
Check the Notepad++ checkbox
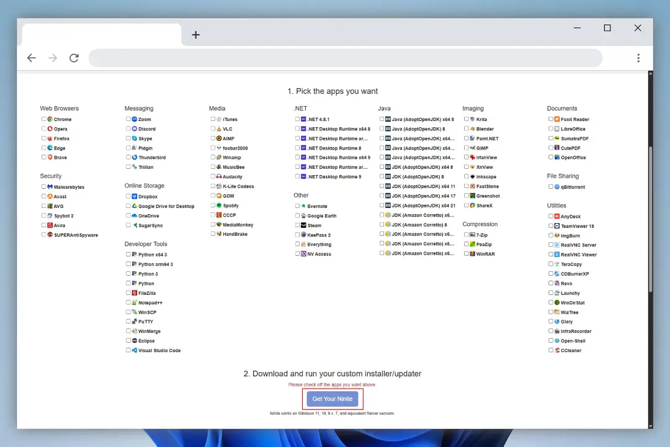tap(128, 302)
